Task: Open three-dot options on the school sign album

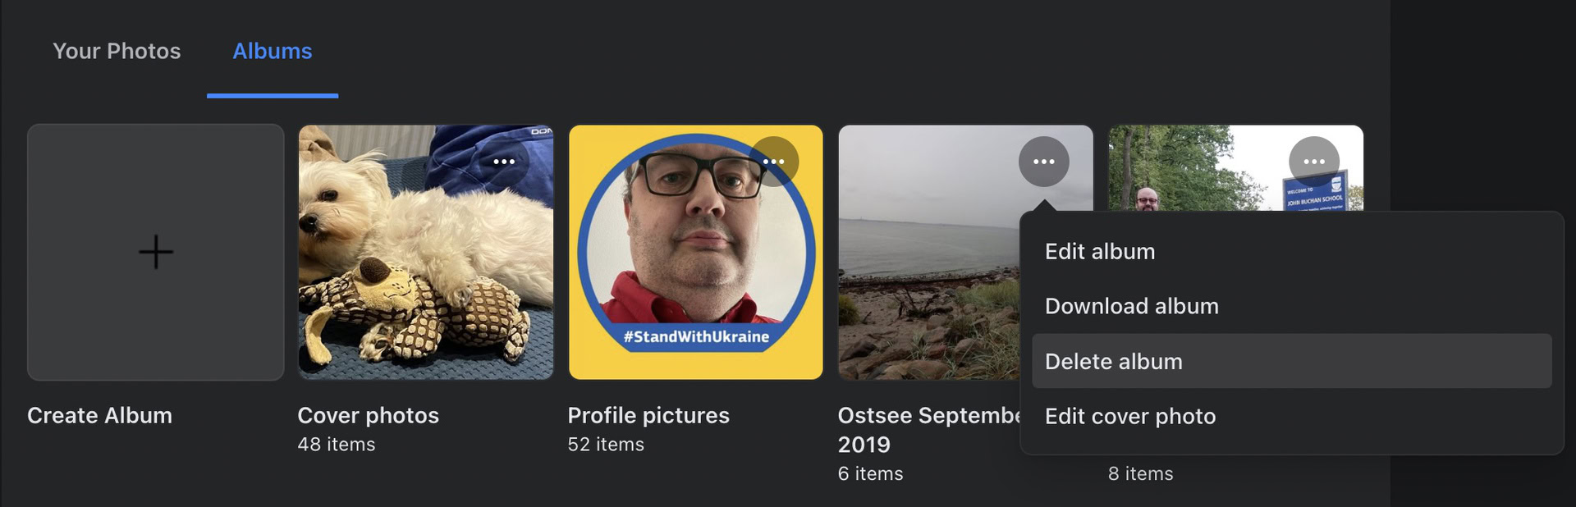Action: (1313, 162)
